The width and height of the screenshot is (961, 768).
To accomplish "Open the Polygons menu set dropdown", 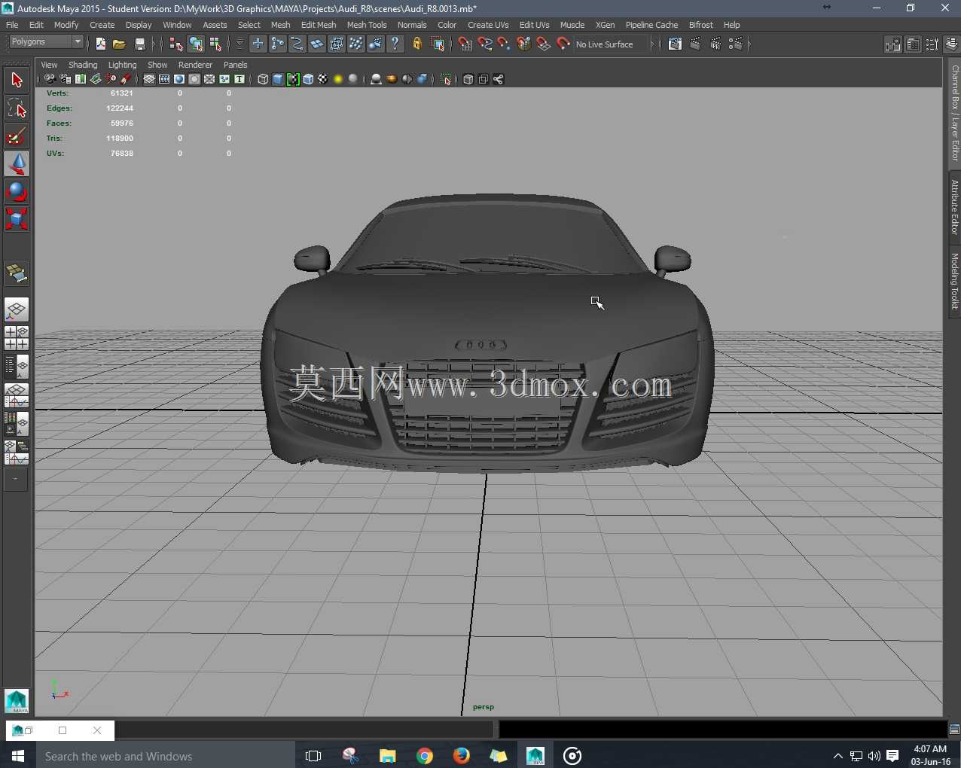I will point(45,42).
